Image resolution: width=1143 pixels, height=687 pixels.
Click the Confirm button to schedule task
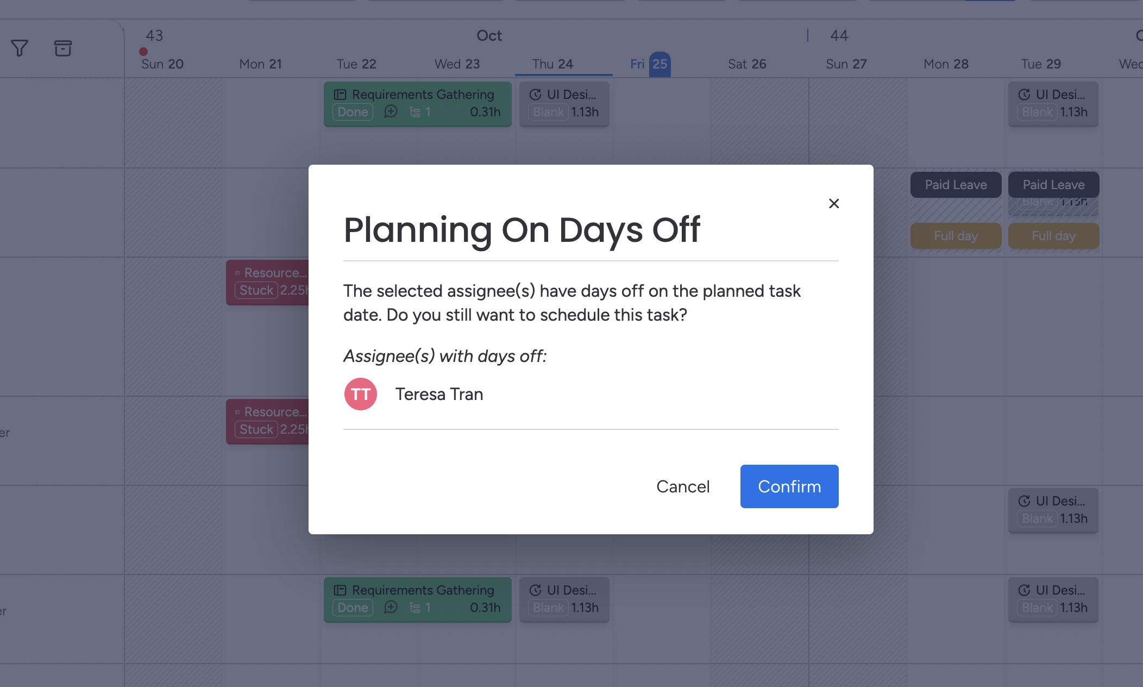coord(789,487)
